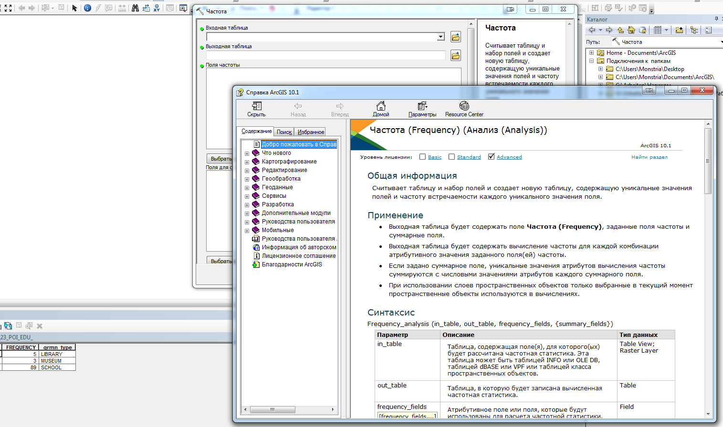Image resolution: width=723 pixels, height=427 pixels.
Task: Click the Connect To Folder icon in Catalog
Action: 679,30
